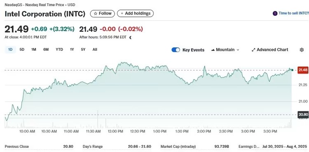Click the Intel Corporation (INTC) title
Screen dimensions: 309x152
click(45, 14)
